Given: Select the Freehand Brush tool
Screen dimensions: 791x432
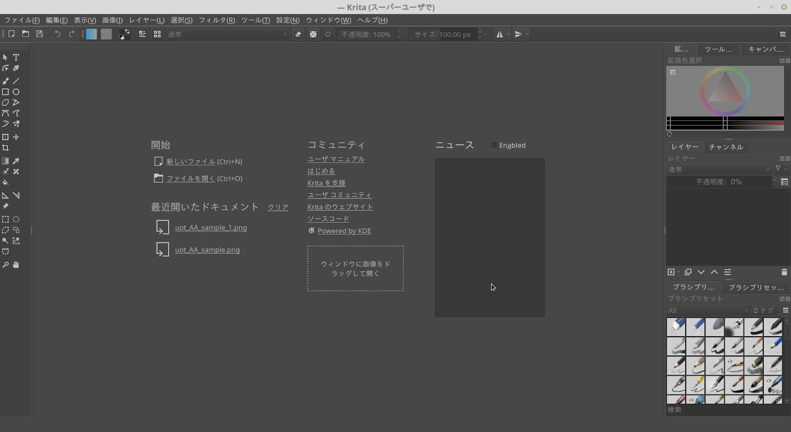Looking at the screenshot, I should (5, 81).
